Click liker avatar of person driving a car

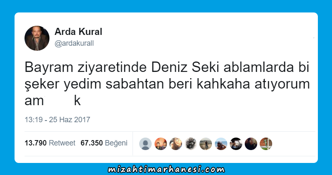click(x=236, y=144)
